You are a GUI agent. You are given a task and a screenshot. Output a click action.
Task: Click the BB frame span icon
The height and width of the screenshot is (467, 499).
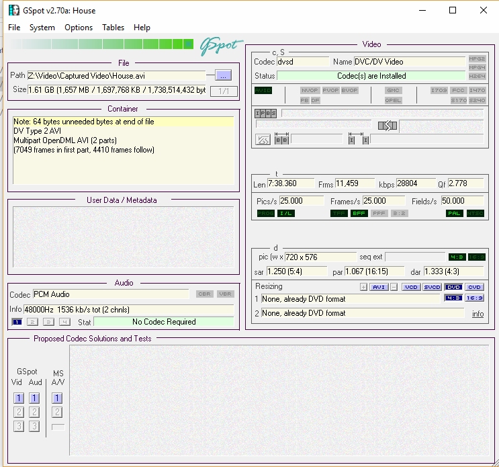(x=282, y=140)
